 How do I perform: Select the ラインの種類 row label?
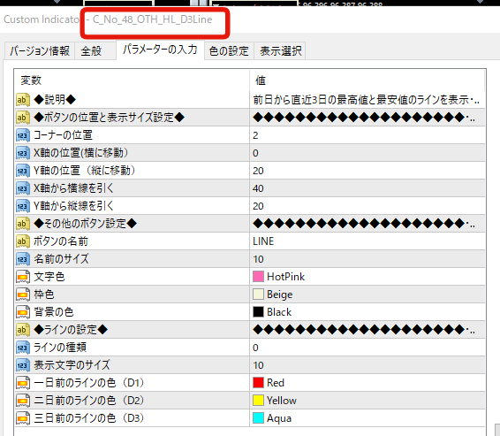click(x=60, y=348)
